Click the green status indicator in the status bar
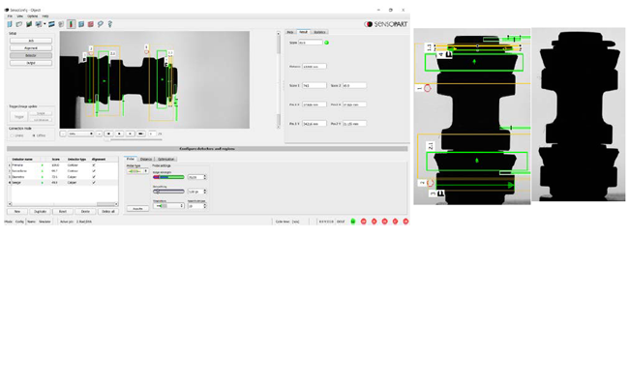Screen dimensions: 629x387 coord(353,222)
